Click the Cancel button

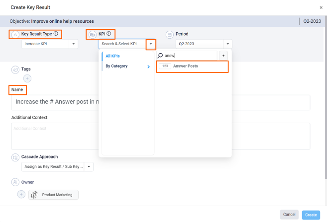tap(289, 215)
